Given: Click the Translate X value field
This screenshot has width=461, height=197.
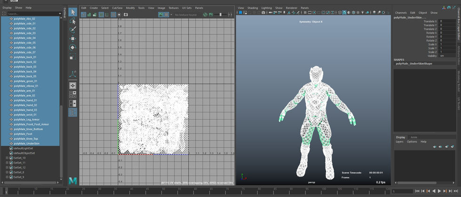Looking at the screenshot, I should pyautogui.click(x=446, y=21).
